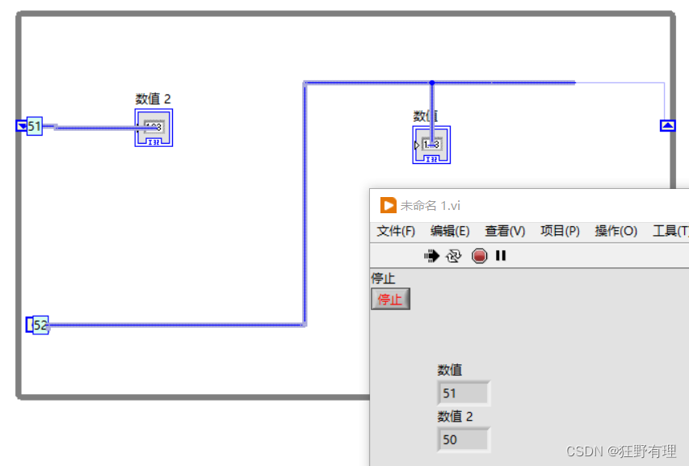This screenshot has width=689, height=466.
Task: Open the 查看(V) menu
Action: [x=505, y=231]
